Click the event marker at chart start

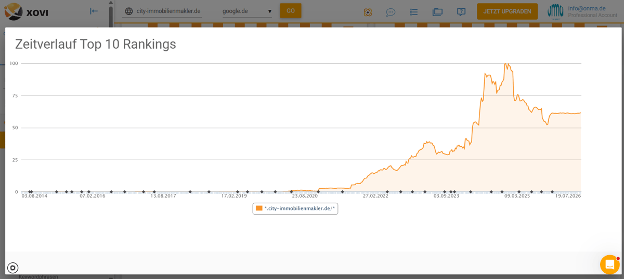[x=30, y=192]
